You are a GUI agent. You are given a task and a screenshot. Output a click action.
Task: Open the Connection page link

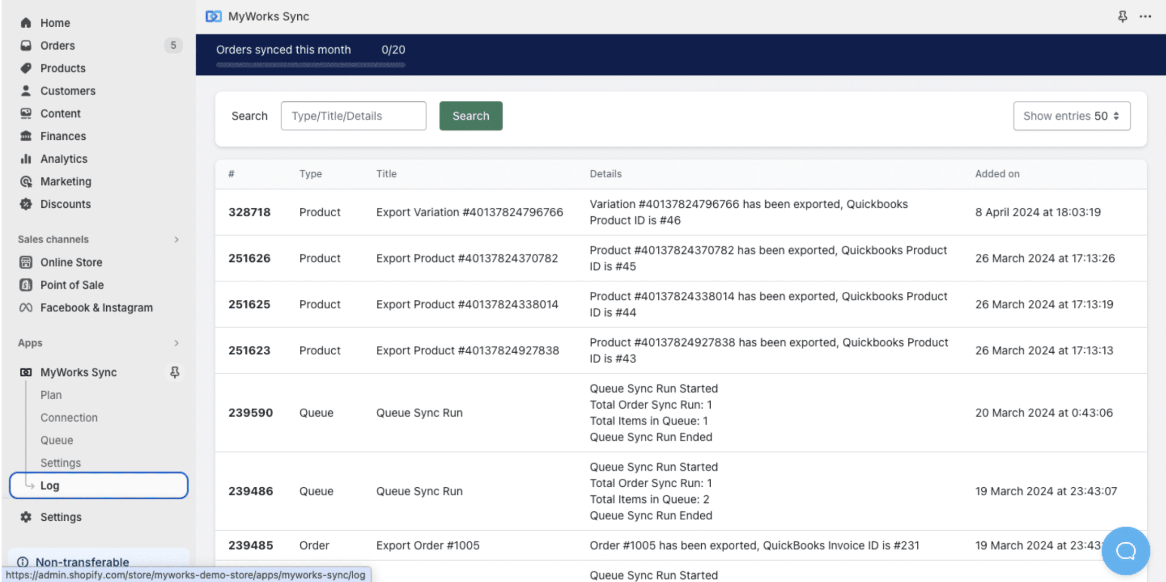[x=69, y=417]
